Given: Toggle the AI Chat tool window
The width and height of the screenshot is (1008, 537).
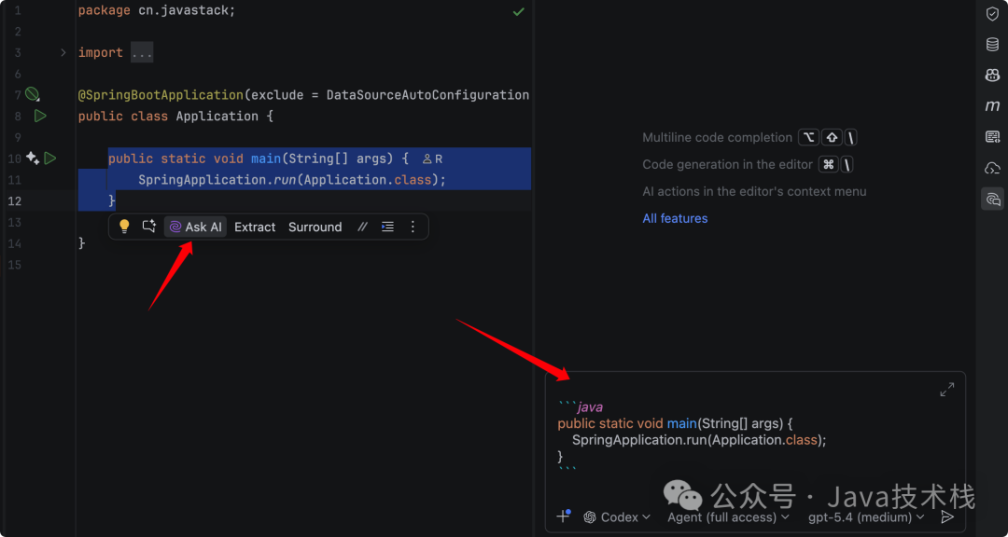Looking at the screenshot, I should (992, 199).
